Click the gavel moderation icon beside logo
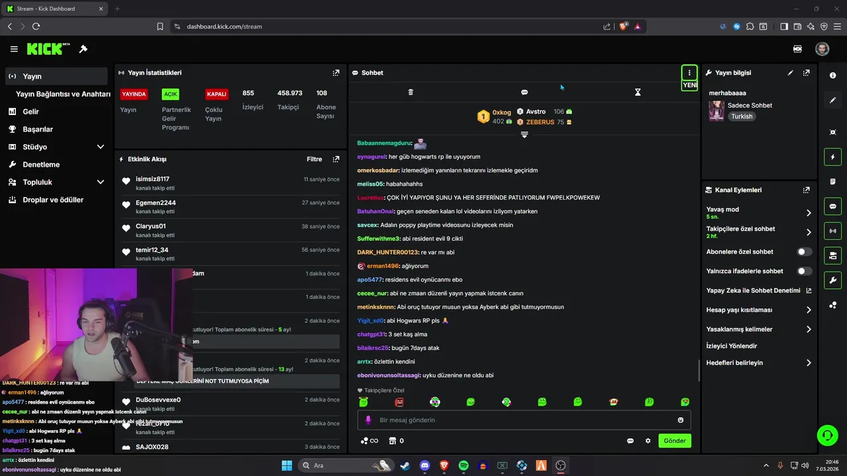Image resolution: width=847 pixels, height=476 pixels. (83, 49)
